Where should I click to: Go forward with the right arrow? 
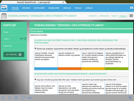tap(9, 98)
